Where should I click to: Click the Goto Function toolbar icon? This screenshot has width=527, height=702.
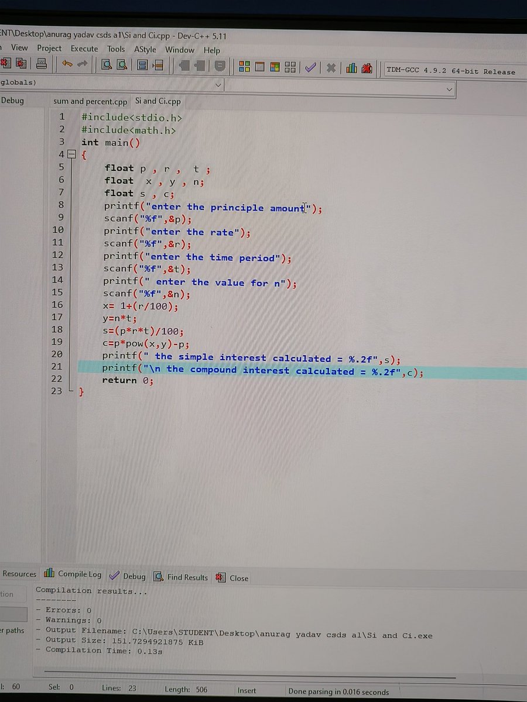coord(142,65)
